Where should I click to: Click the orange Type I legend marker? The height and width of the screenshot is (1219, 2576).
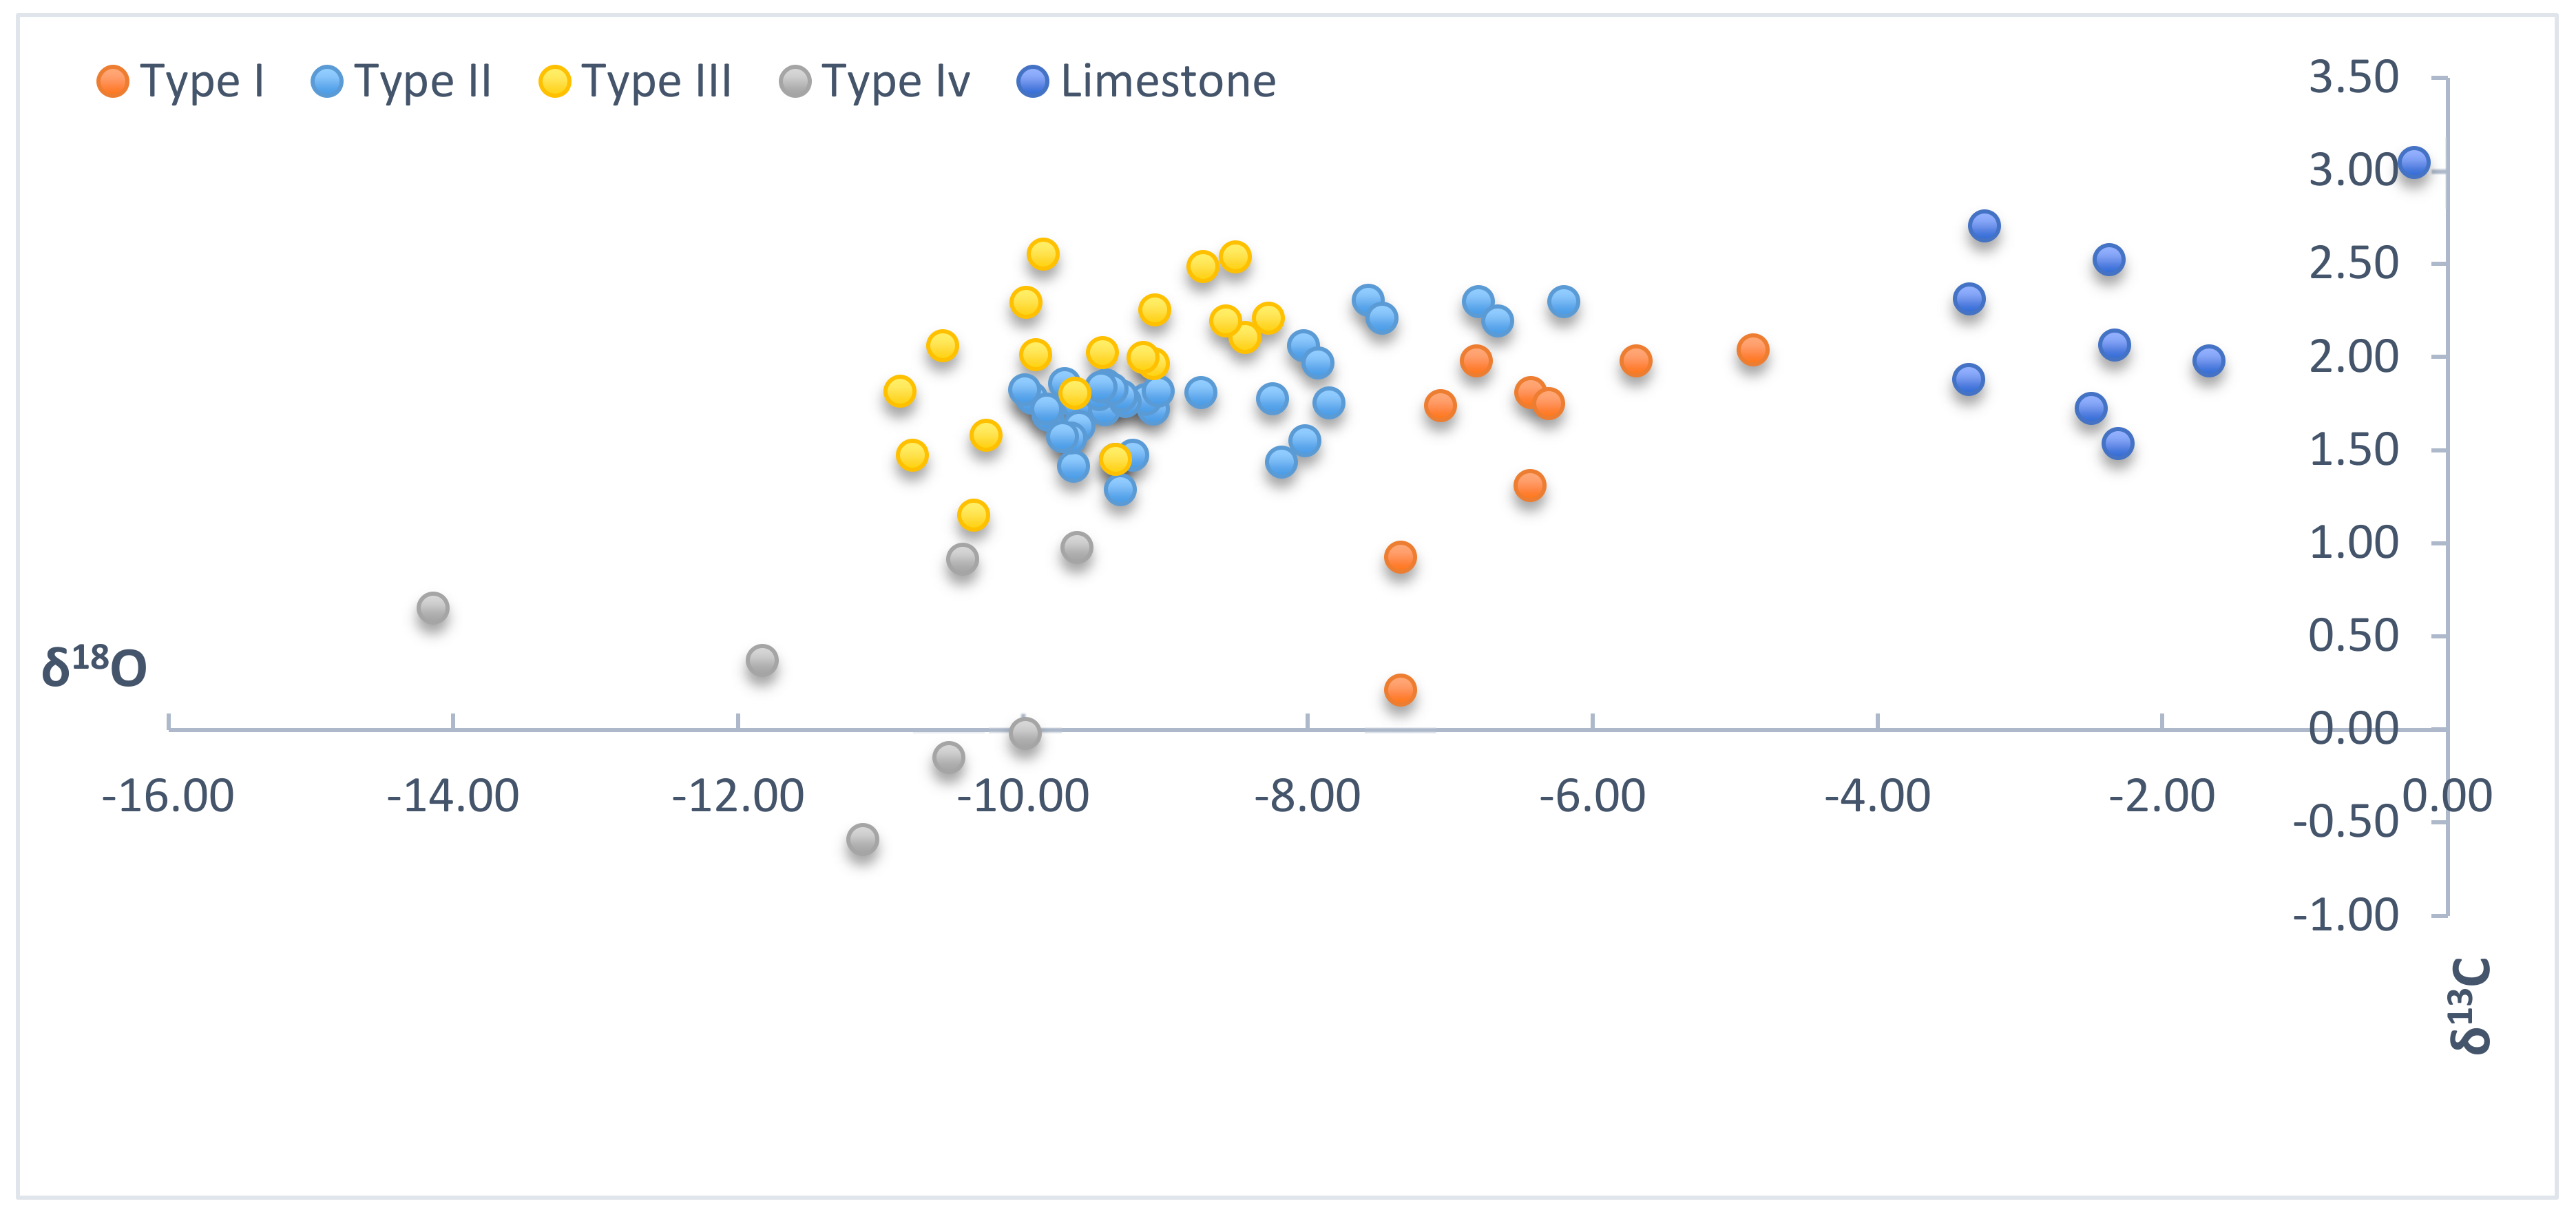click(112, 81)
